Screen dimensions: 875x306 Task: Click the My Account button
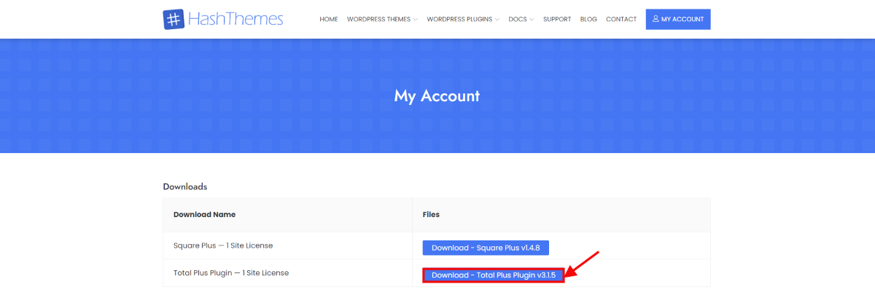pos(678,20)
